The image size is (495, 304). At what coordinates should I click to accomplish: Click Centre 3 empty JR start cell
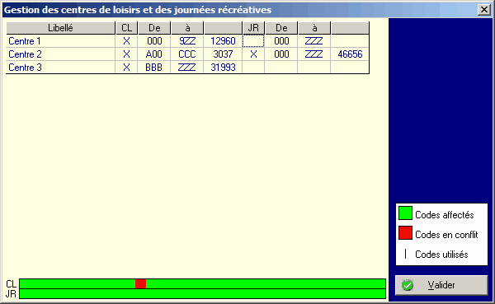(x=281, y=68)
